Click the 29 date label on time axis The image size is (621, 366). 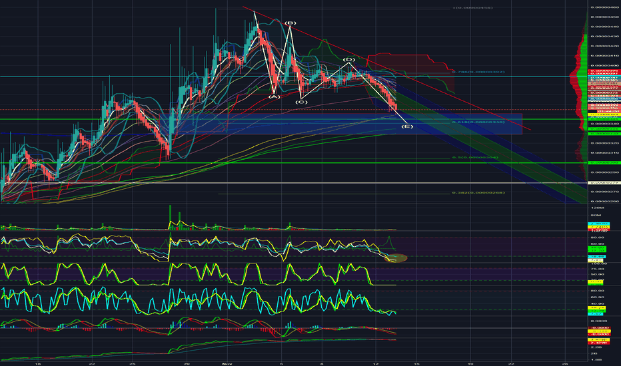point(187,363)
